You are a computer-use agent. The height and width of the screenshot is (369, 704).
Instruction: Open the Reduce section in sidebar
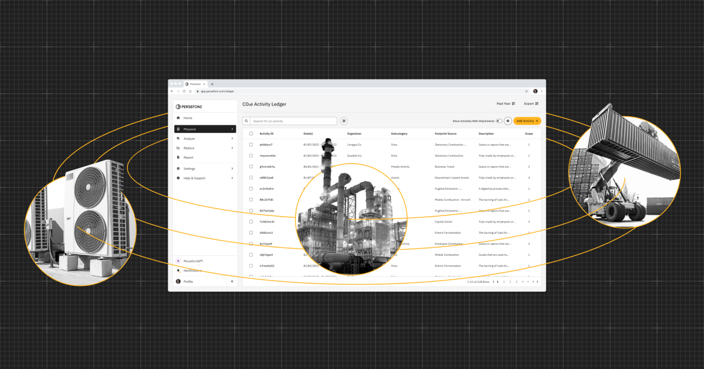205,148
